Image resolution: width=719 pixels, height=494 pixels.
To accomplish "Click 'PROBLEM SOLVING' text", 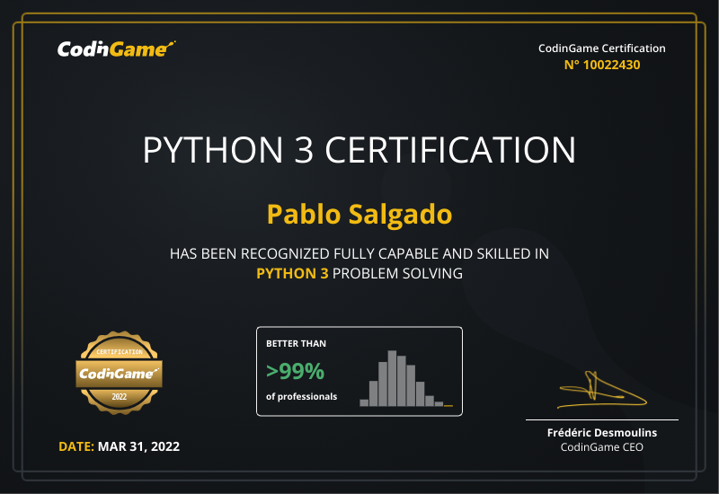I will 397,274.
